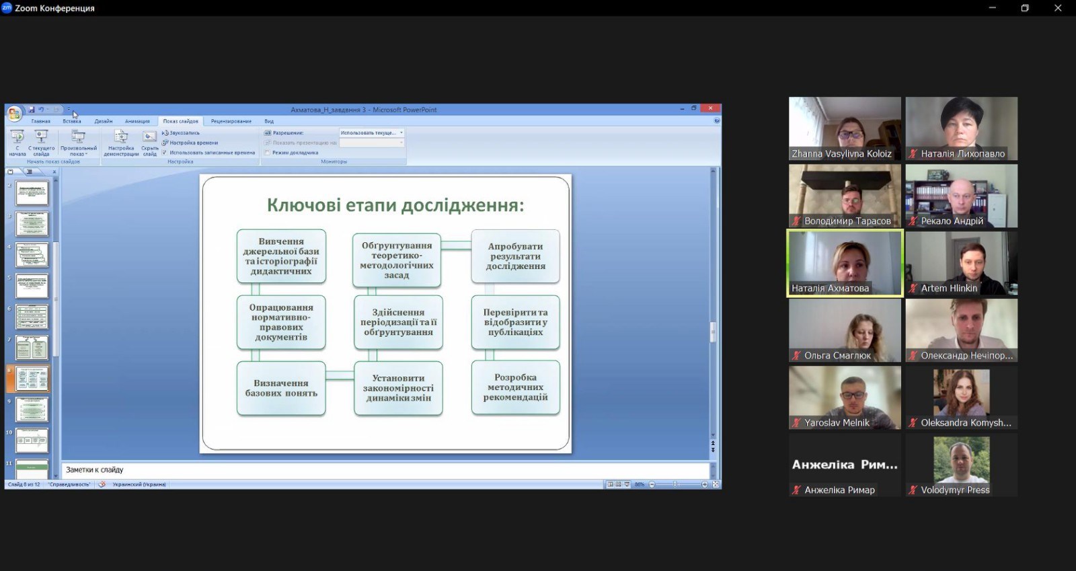Switch to Slides thumbnail pane tab icon
Screen dimensions: 1076x571
point(11,172)
